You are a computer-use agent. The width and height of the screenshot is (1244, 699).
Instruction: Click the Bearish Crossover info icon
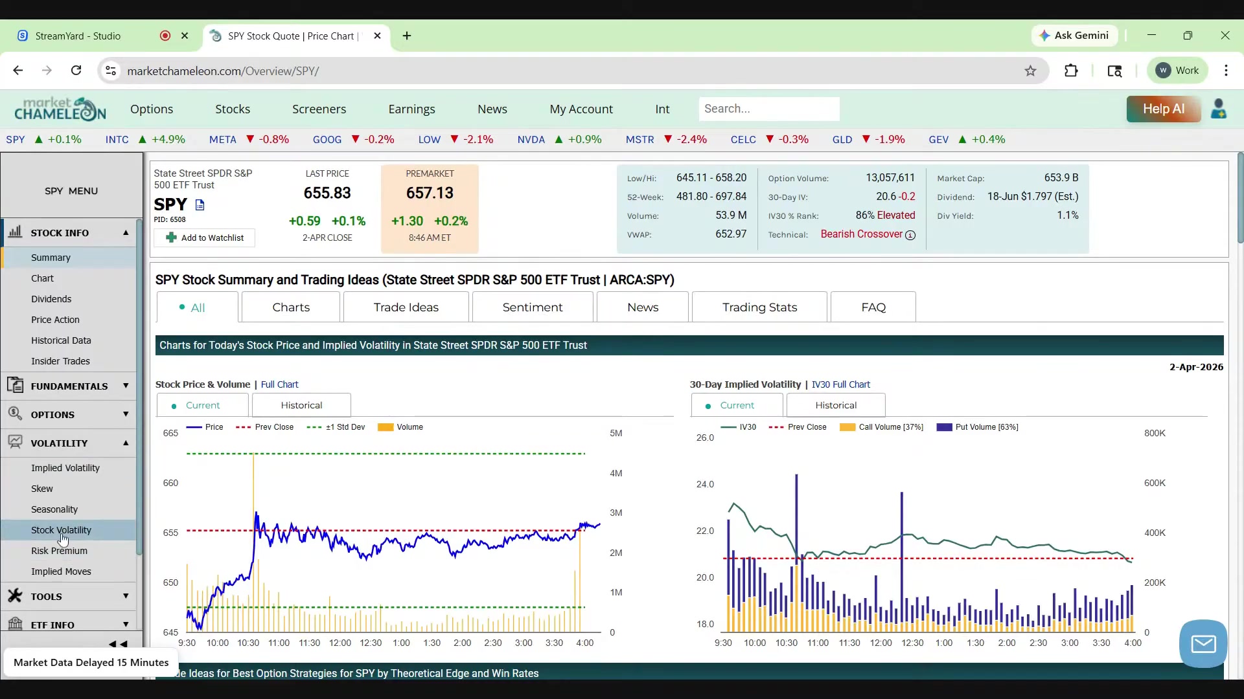(910, 235)
